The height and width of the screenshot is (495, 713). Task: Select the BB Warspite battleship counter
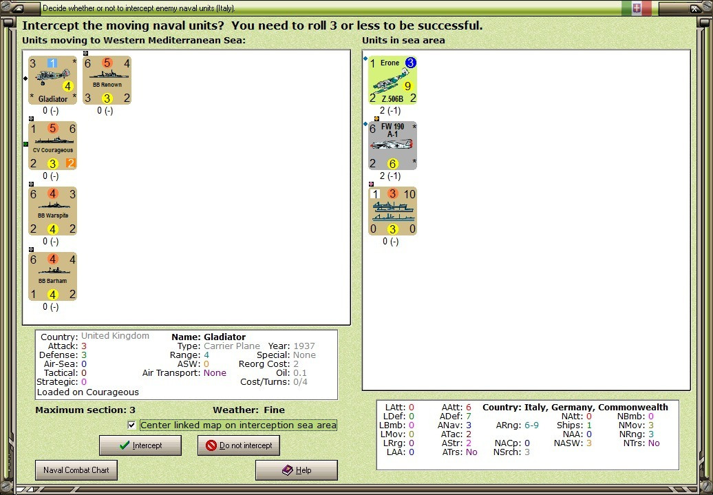53,211
